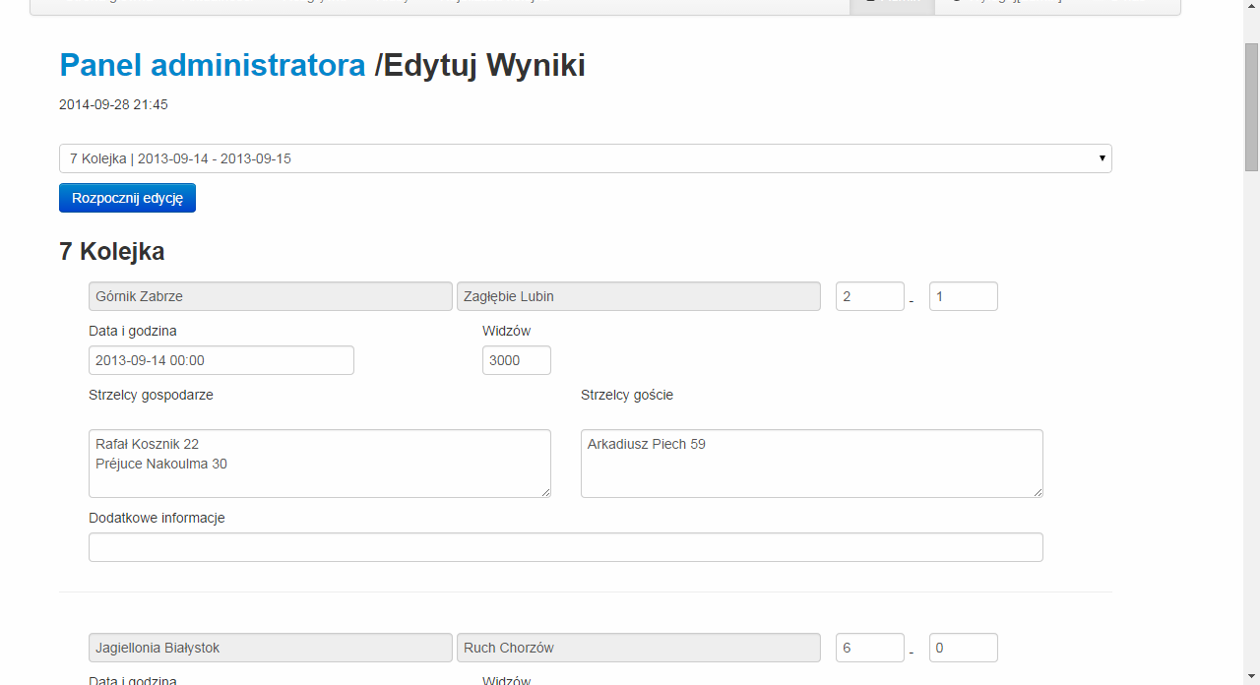Click into the Strzelcy goście text area
This screenshot has height=685, width=1260.
point(811,464)
